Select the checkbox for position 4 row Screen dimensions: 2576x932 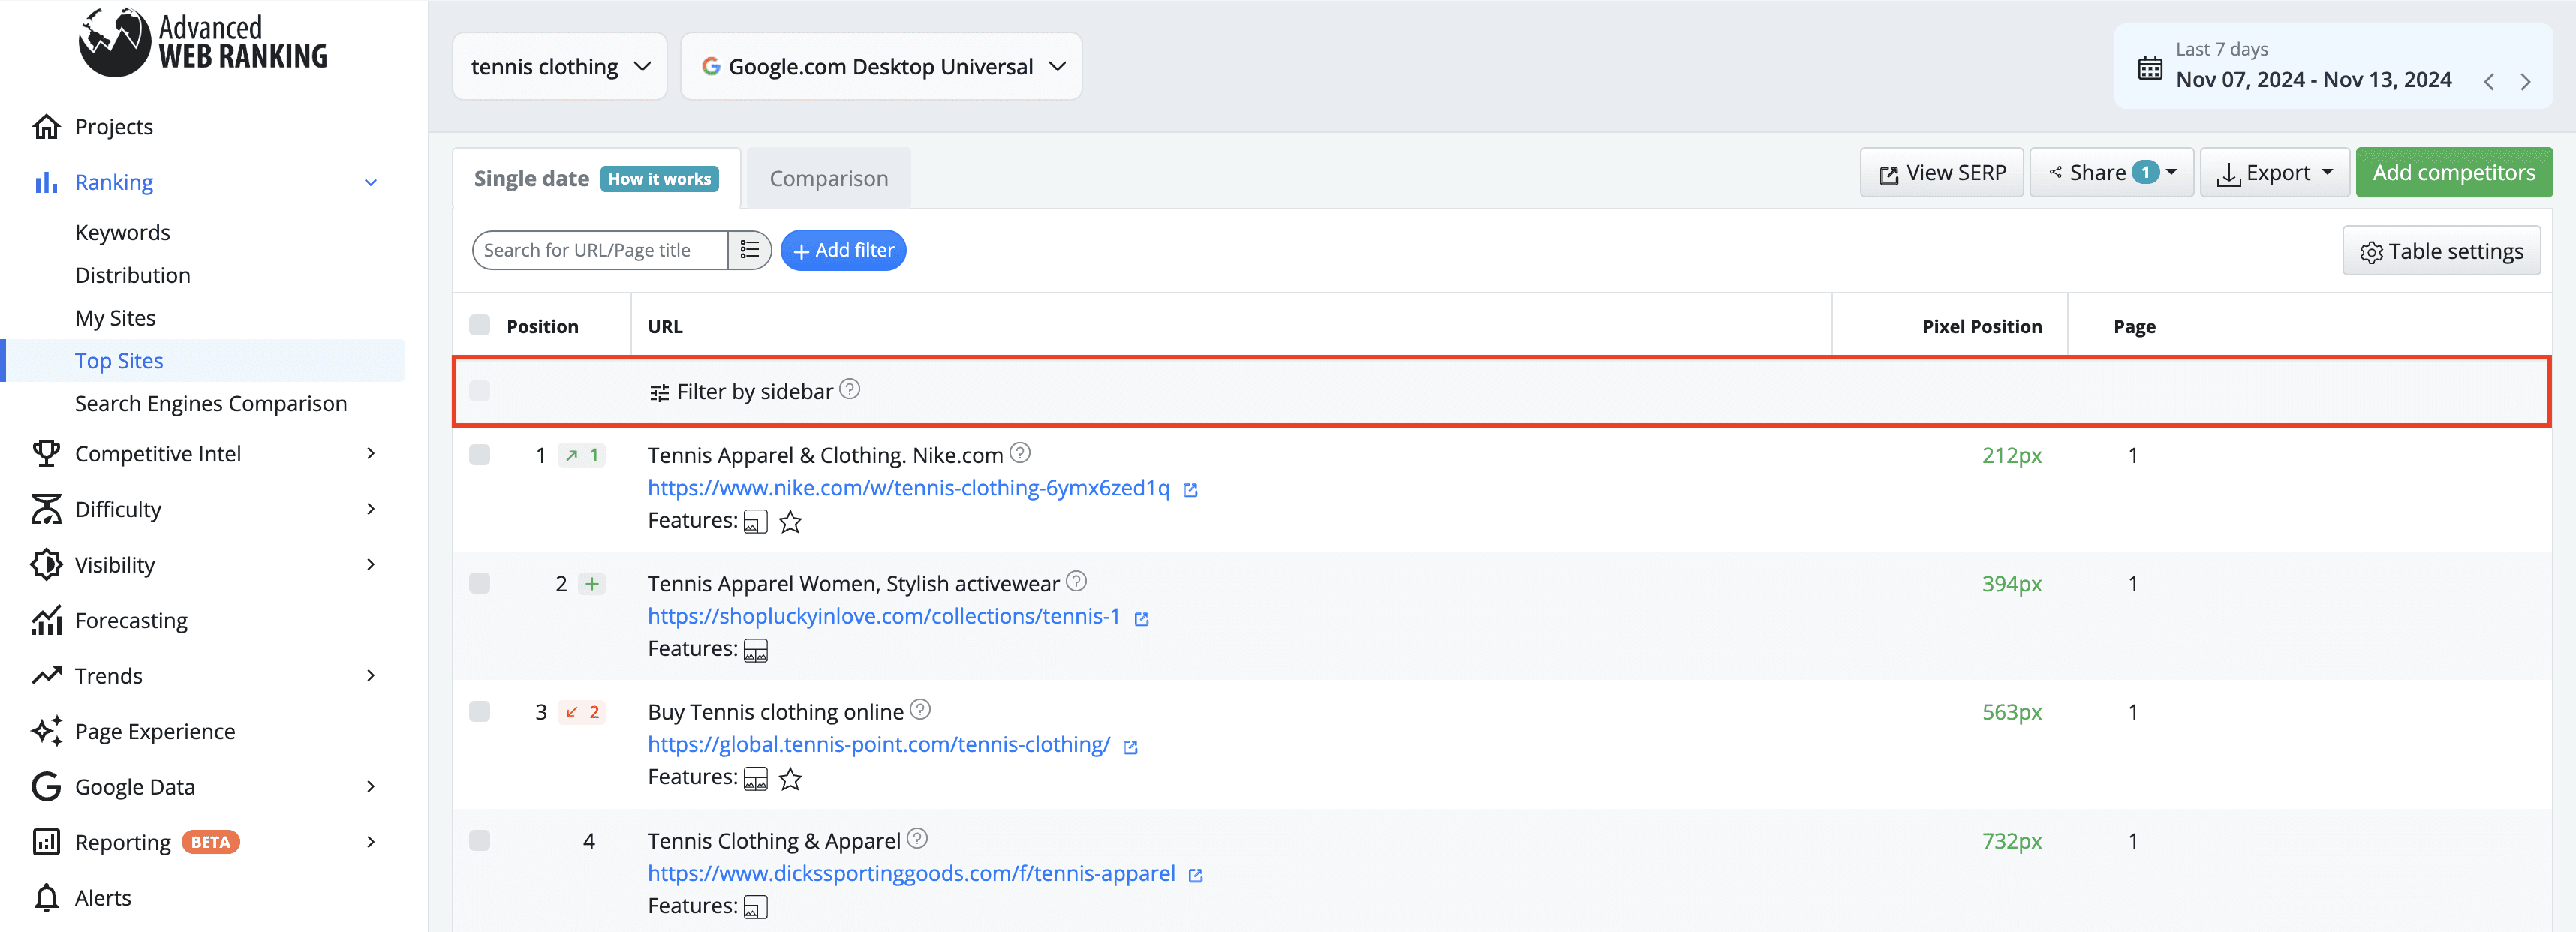480,840
